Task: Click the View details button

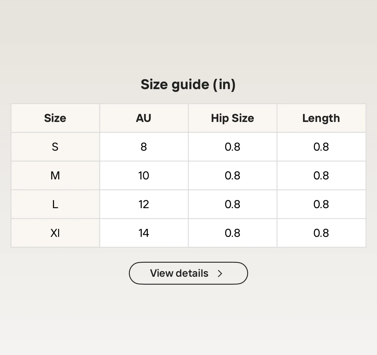Action: point(188,273)
